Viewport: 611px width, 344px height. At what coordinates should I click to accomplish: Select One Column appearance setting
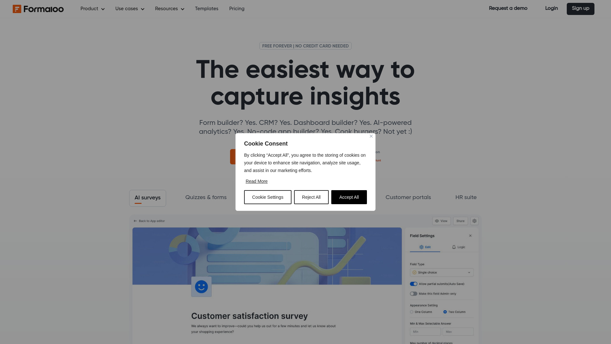click(412, 312)
